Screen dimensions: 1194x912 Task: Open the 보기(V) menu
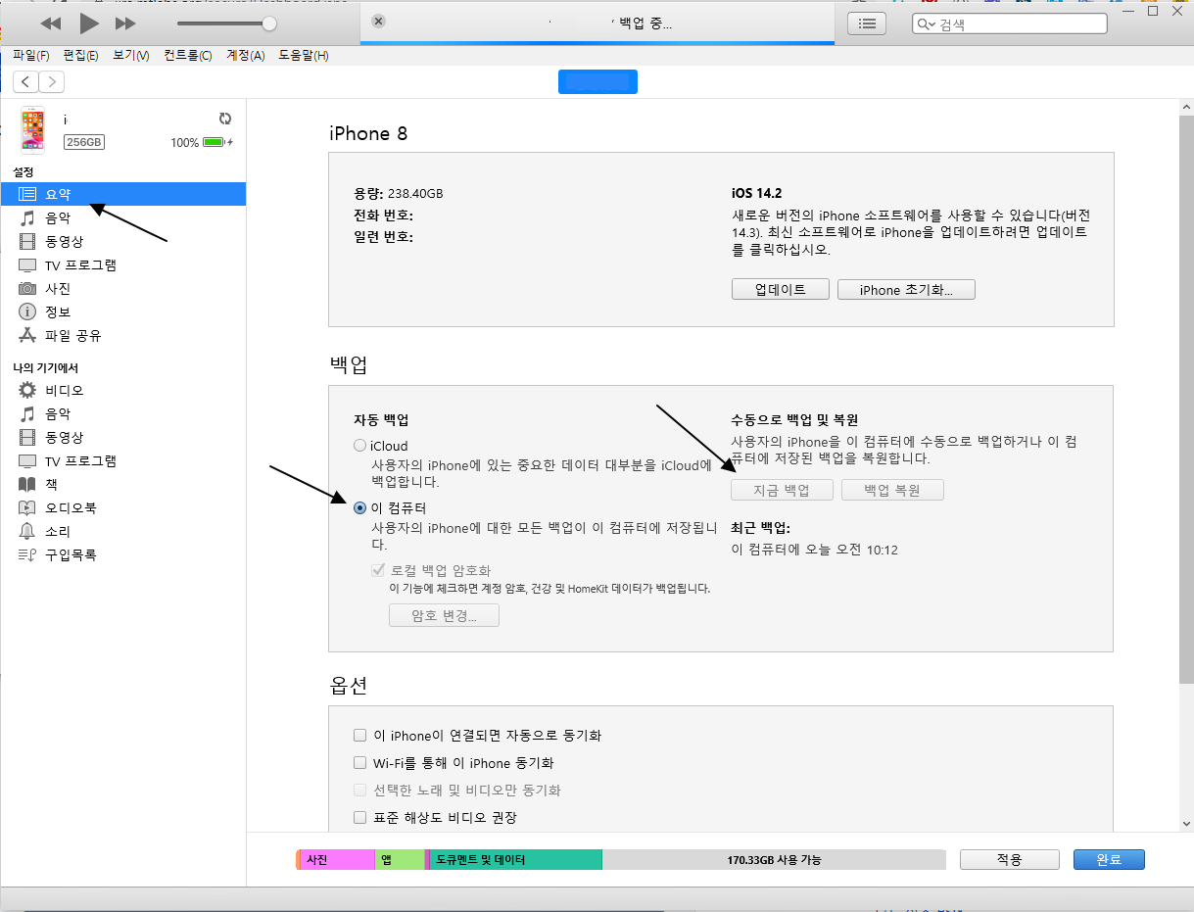click(131, 56)
